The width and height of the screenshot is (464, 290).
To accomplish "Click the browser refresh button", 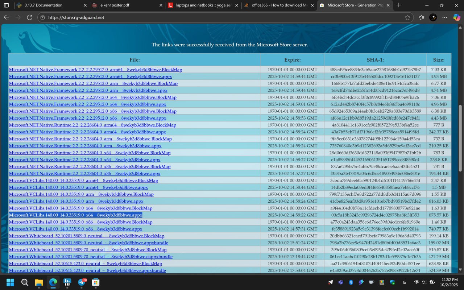I will pos(30,17).
